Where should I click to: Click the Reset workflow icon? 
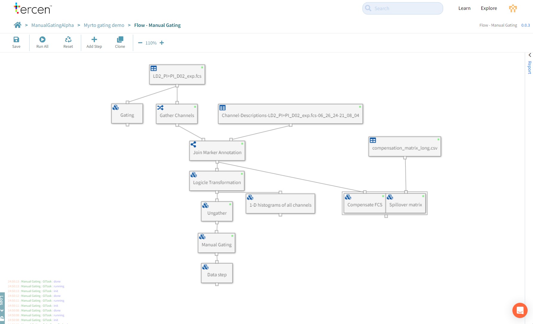pyautogui.click(x=68, y=40)
